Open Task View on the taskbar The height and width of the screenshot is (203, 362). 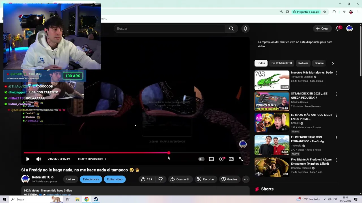tap(68, 199)
